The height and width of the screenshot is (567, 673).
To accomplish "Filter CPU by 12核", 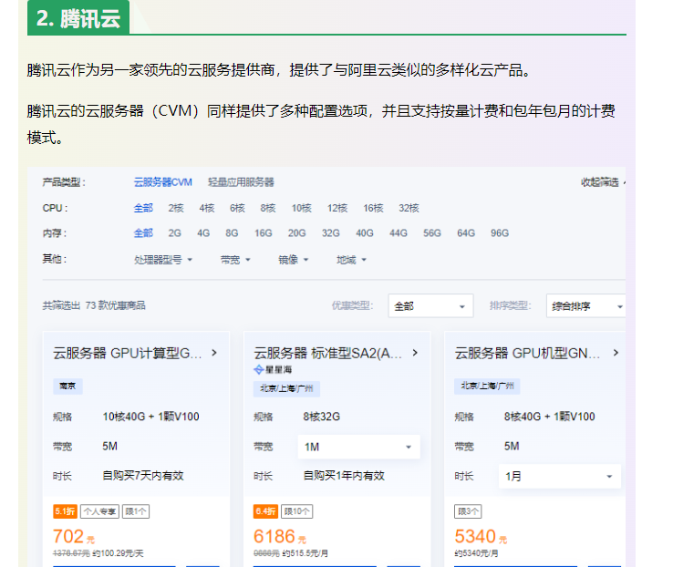I will tap(337, 208).
